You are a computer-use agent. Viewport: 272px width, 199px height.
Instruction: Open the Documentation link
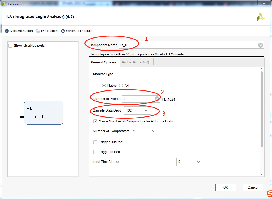point(21,31)
